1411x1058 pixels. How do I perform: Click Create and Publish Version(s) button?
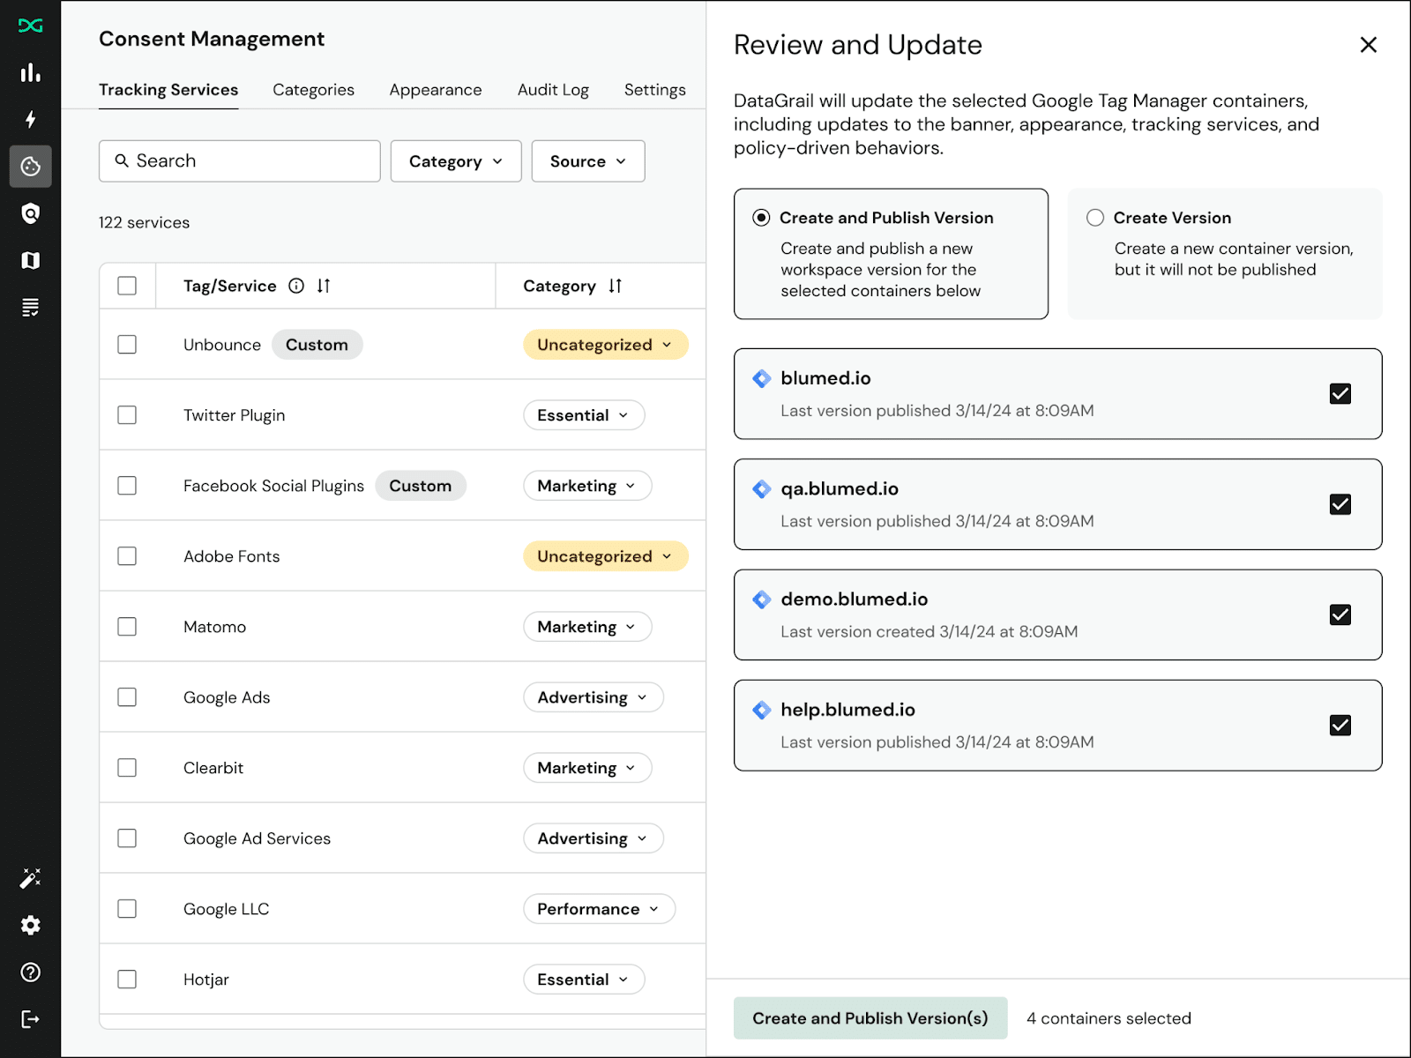point(870,1018)
